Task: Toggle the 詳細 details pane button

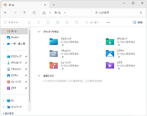Action: click(138, 22)
